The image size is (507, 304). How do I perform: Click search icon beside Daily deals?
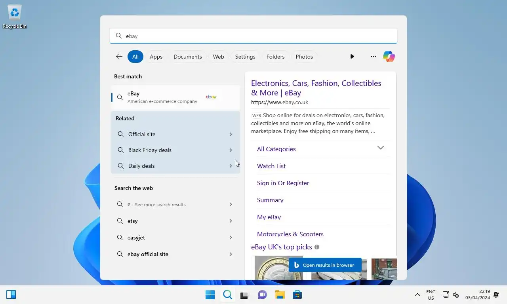(x=121, y=166)
